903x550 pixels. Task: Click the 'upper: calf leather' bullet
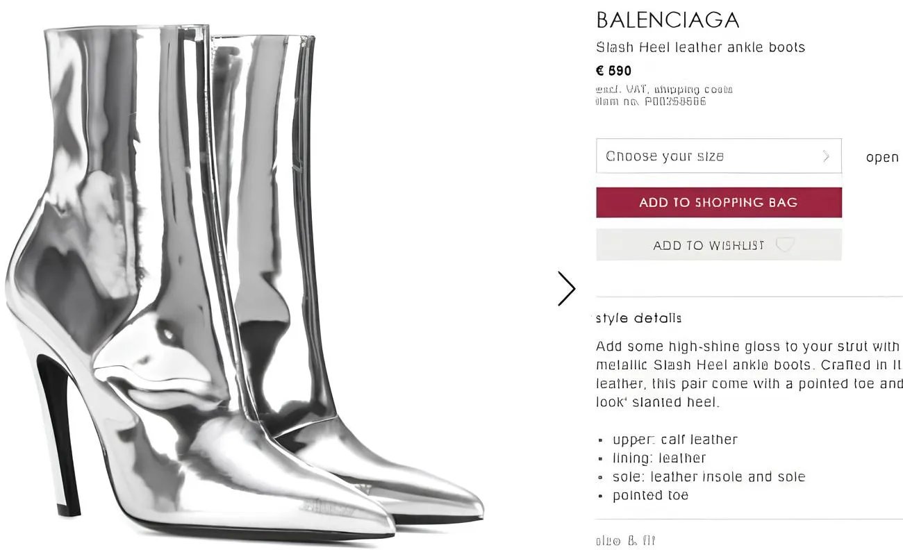674,439
